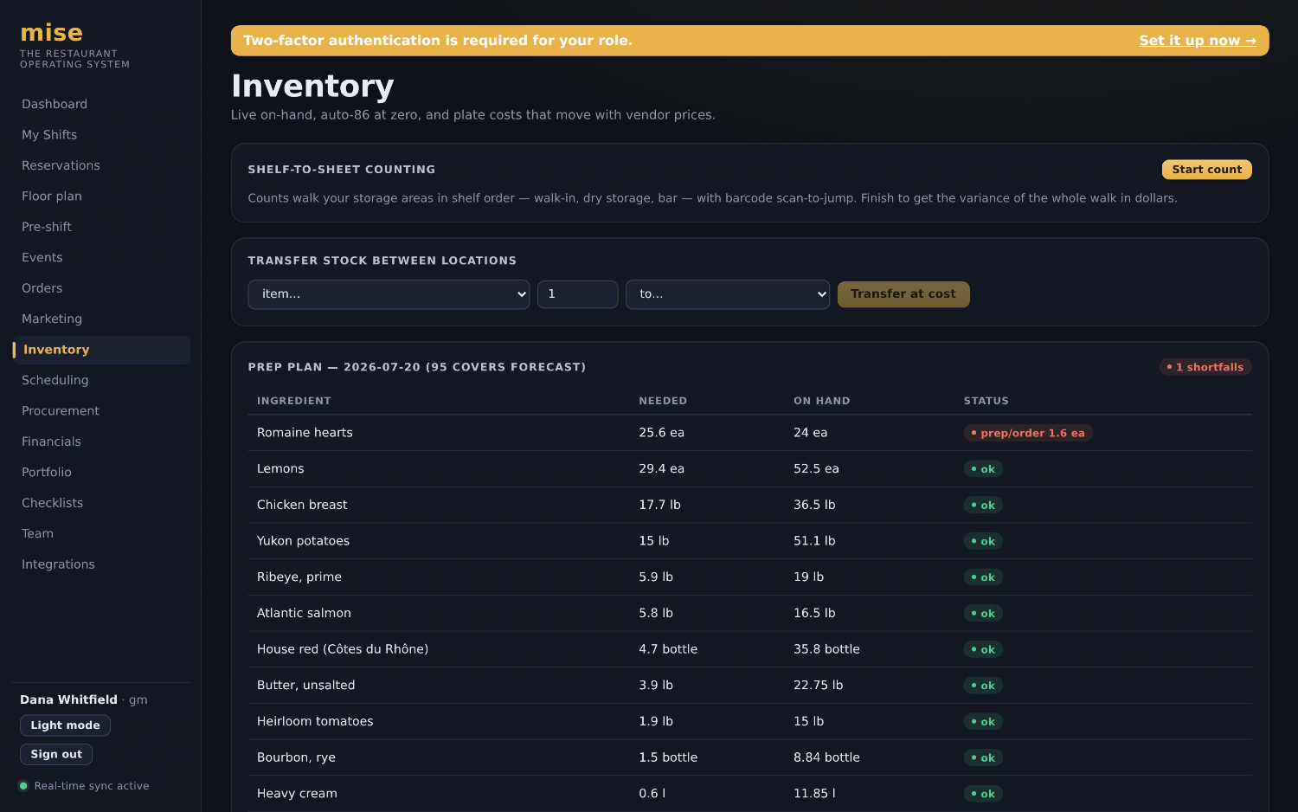Open the 'item...' transfer dropdown

click(x=389, y=294)
